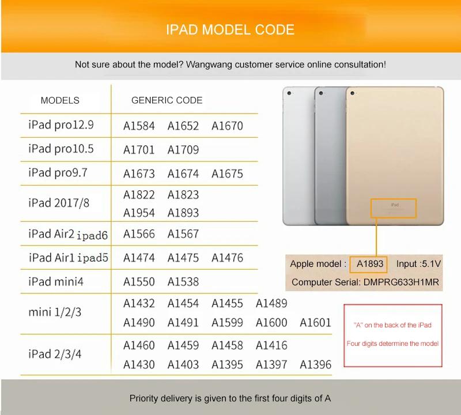Click code A1566
Image resolution: width=461 pixels, height=415 pixels.
139,234
